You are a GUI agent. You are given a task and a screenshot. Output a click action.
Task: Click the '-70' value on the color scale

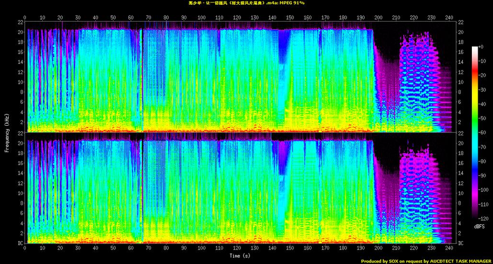[x=482, y=147]
